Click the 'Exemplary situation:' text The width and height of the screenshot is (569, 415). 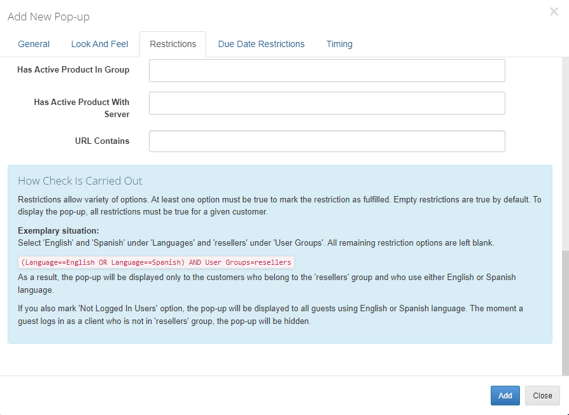(x=59, y=230)
